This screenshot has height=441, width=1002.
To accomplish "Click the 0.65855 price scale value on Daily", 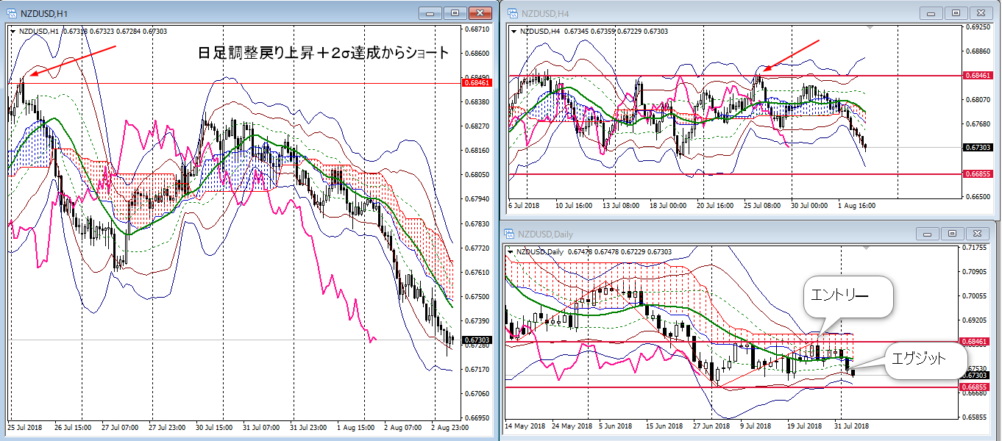I will click(975, 417).
